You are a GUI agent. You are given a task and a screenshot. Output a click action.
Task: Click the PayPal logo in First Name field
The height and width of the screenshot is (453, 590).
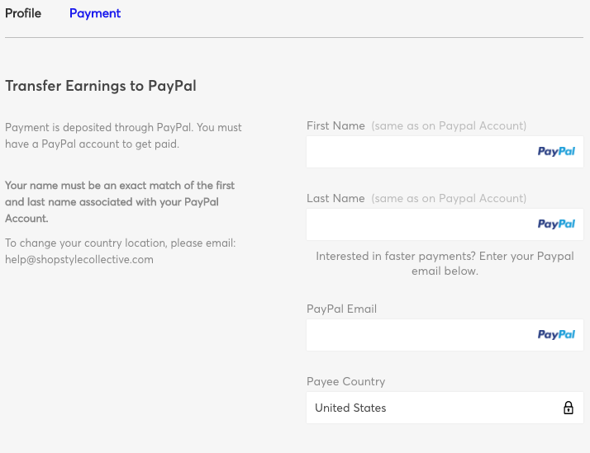click(556, 151)
